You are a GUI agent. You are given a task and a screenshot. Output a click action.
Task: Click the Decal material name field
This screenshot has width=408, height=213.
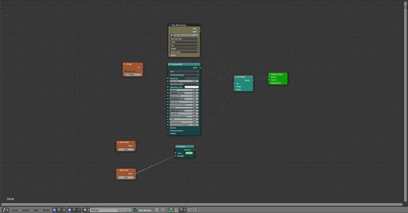(x=104, y=210)
